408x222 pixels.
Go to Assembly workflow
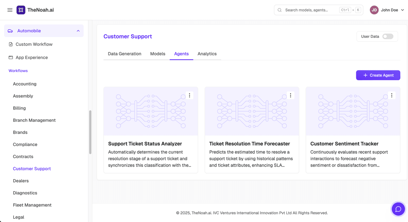[x=23, y=96]
